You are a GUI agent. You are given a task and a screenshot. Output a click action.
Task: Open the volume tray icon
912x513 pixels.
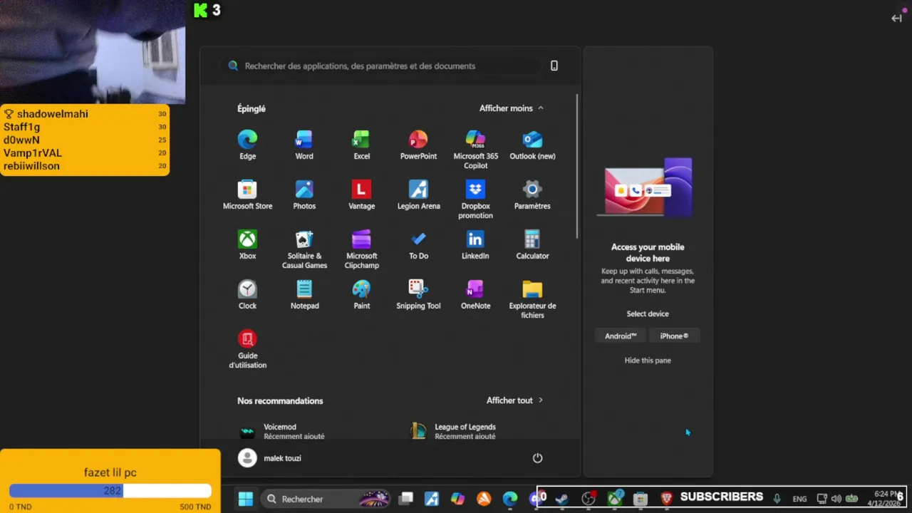tap(836, 499)
